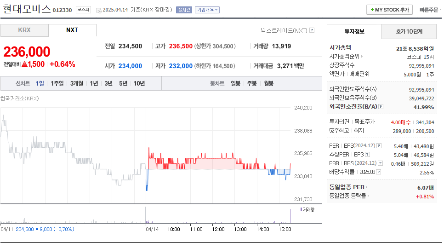This screenshot has height=243, width=444.
Task: Click the 고가 value 236,500
Action: point(181,46)
